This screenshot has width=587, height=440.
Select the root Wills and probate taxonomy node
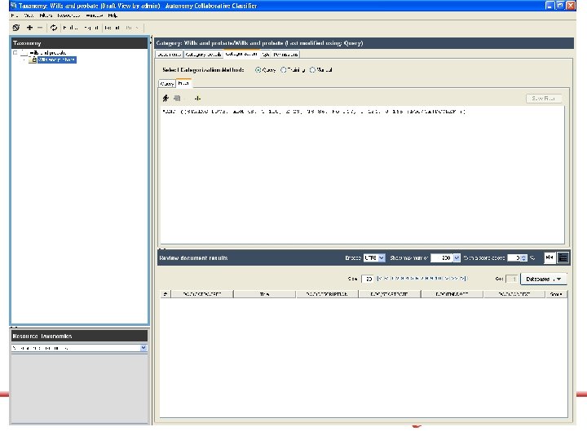click(47, 53)
